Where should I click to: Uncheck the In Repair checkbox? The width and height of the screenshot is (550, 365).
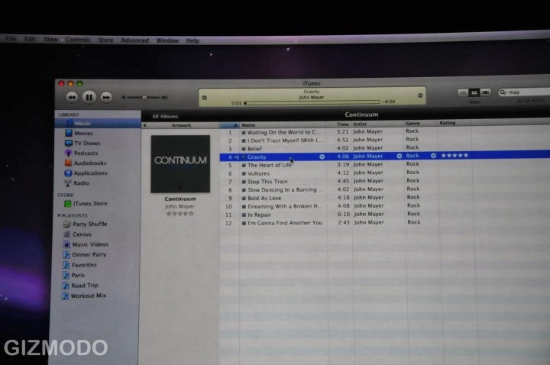244,215
